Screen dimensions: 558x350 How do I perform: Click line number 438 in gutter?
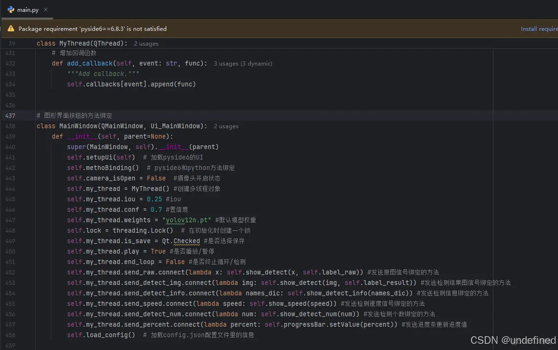(x=10, y=126)
